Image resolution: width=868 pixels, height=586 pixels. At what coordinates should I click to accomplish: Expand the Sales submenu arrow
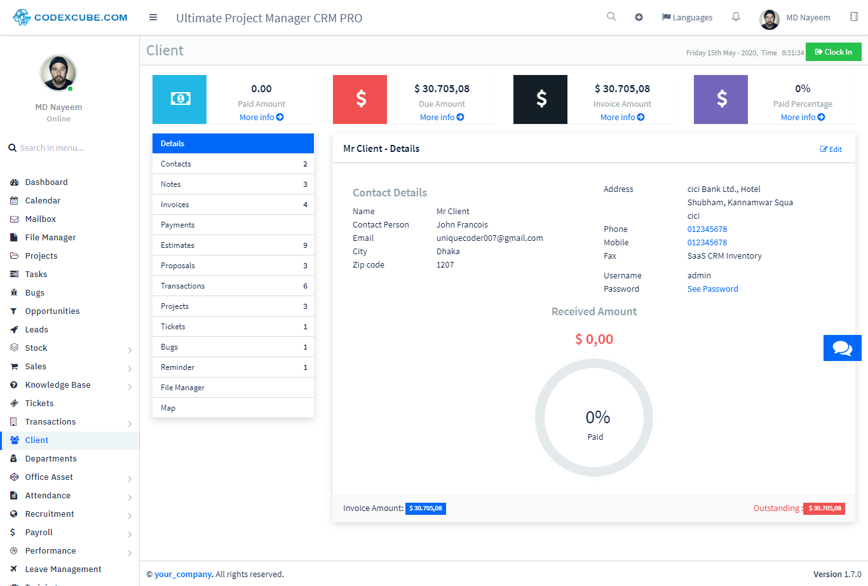130,369
